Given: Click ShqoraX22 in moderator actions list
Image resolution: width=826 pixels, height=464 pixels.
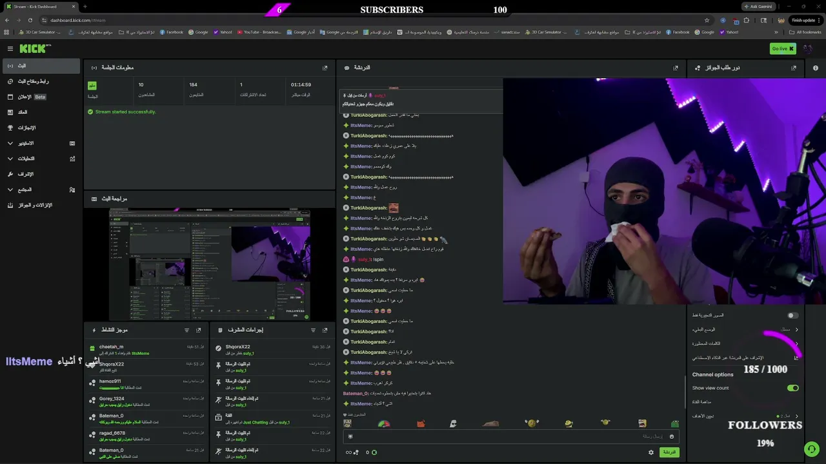Looking at the screenshot, I should tap(237, 347).
